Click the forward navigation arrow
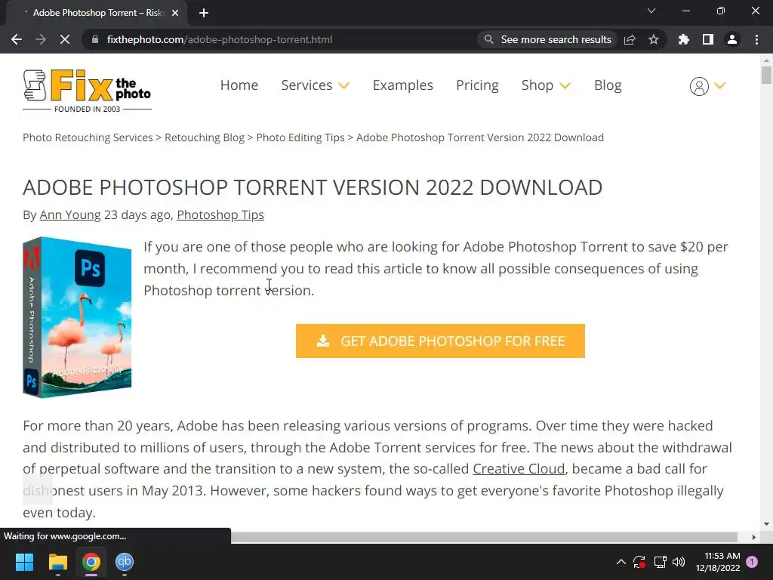The height and width of the screenshot is (580, 773). 41,39
